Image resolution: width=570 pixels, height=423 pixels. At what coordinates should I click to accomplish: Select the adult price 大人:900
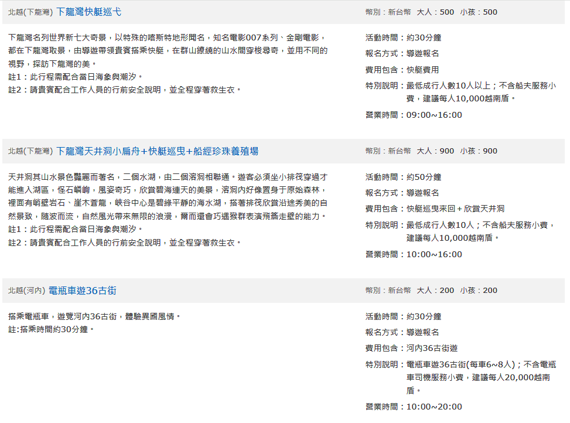click(435, 151)
